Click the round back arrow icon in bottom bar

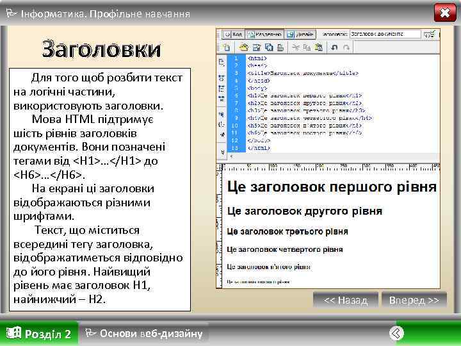(x=396, y=333)
